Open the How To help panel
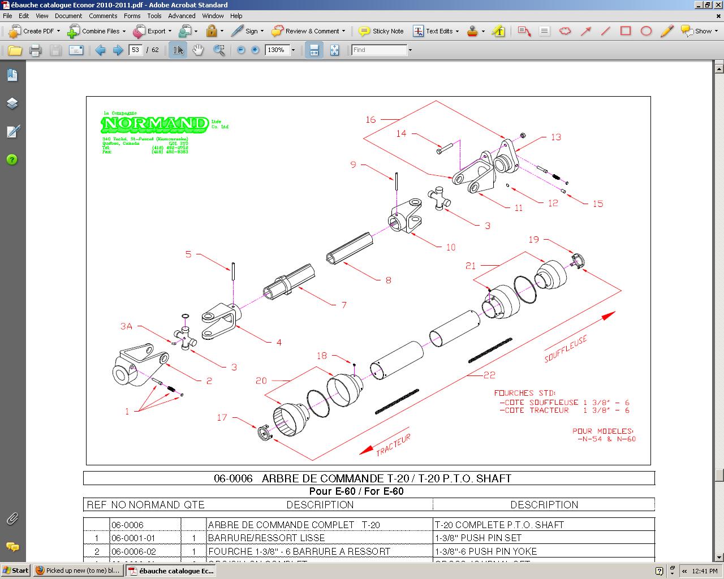Screen dimensions: 724x579 [x=12, y=160]
